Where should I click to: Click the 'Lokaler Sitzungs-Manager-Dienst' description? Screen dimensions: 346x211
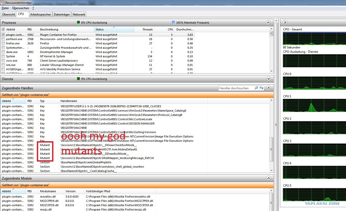coord(62,65)
